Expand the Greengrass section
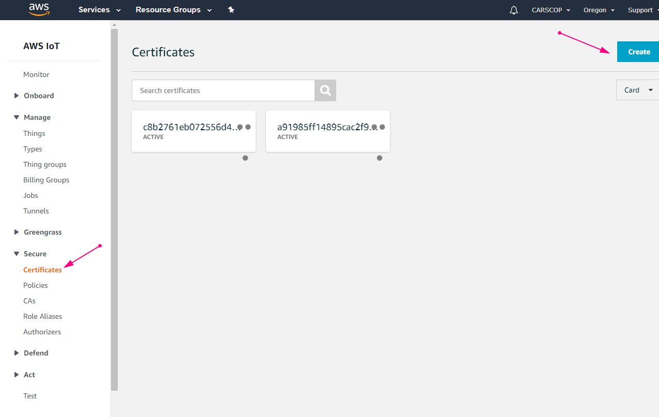Screen dimensions: 659x417 click(38, 232)
